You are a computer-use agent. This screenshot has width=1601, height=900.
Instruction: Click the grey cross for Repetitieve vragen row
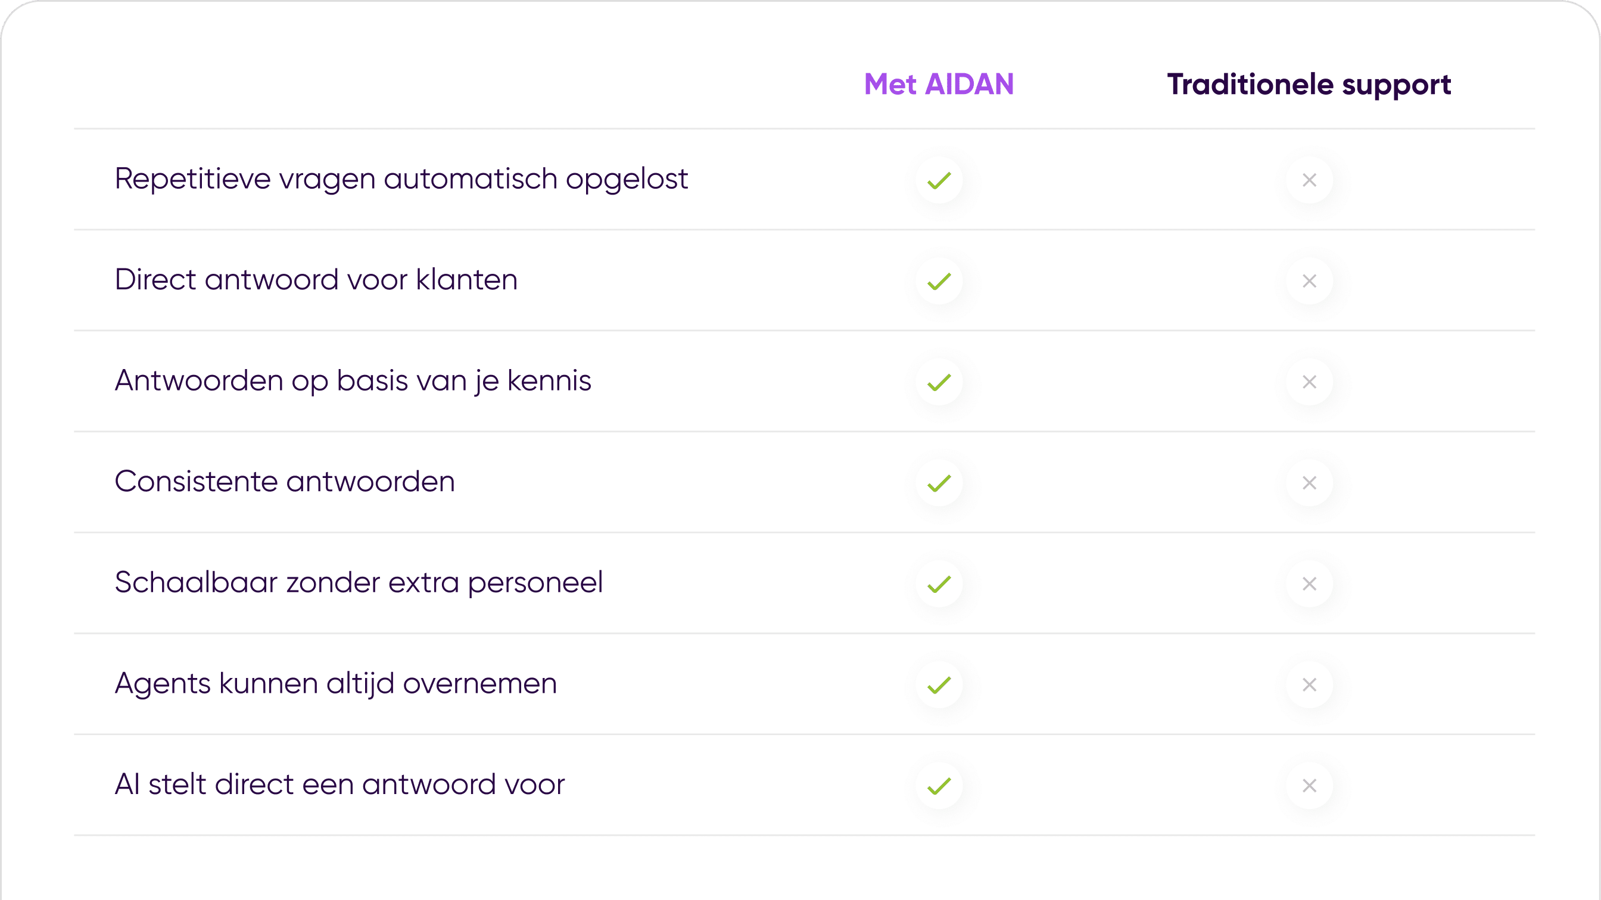pos(1310,180)
